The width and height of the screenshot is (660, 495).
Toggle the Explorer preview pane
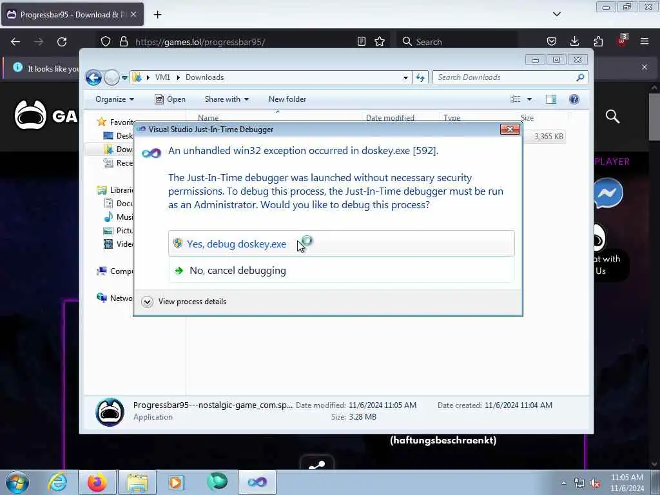point(551,99)
